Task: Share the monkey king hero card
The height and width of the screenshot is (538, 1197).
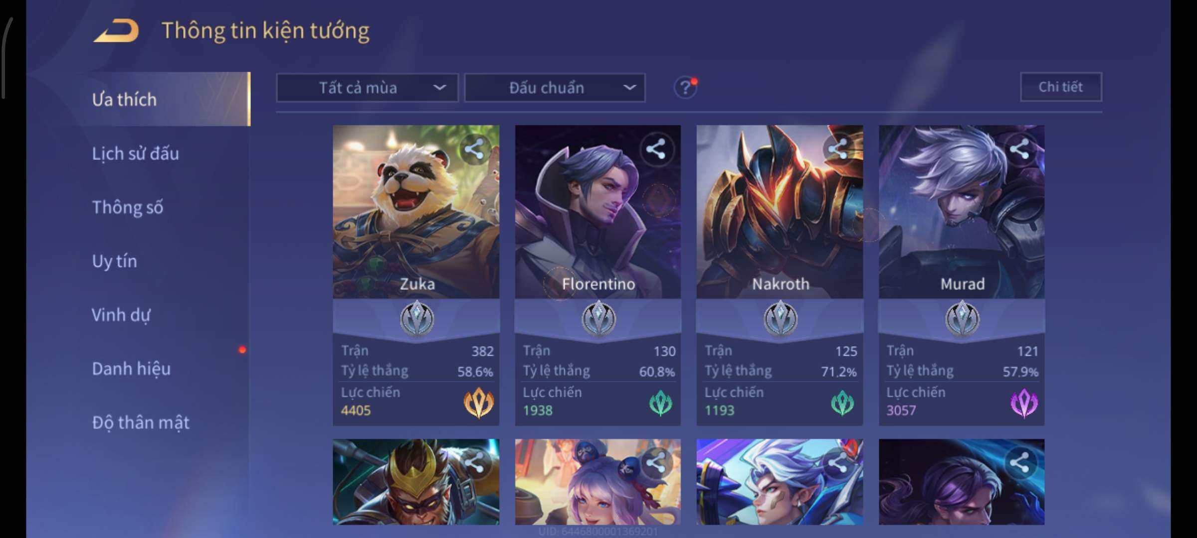Action: 474,463
